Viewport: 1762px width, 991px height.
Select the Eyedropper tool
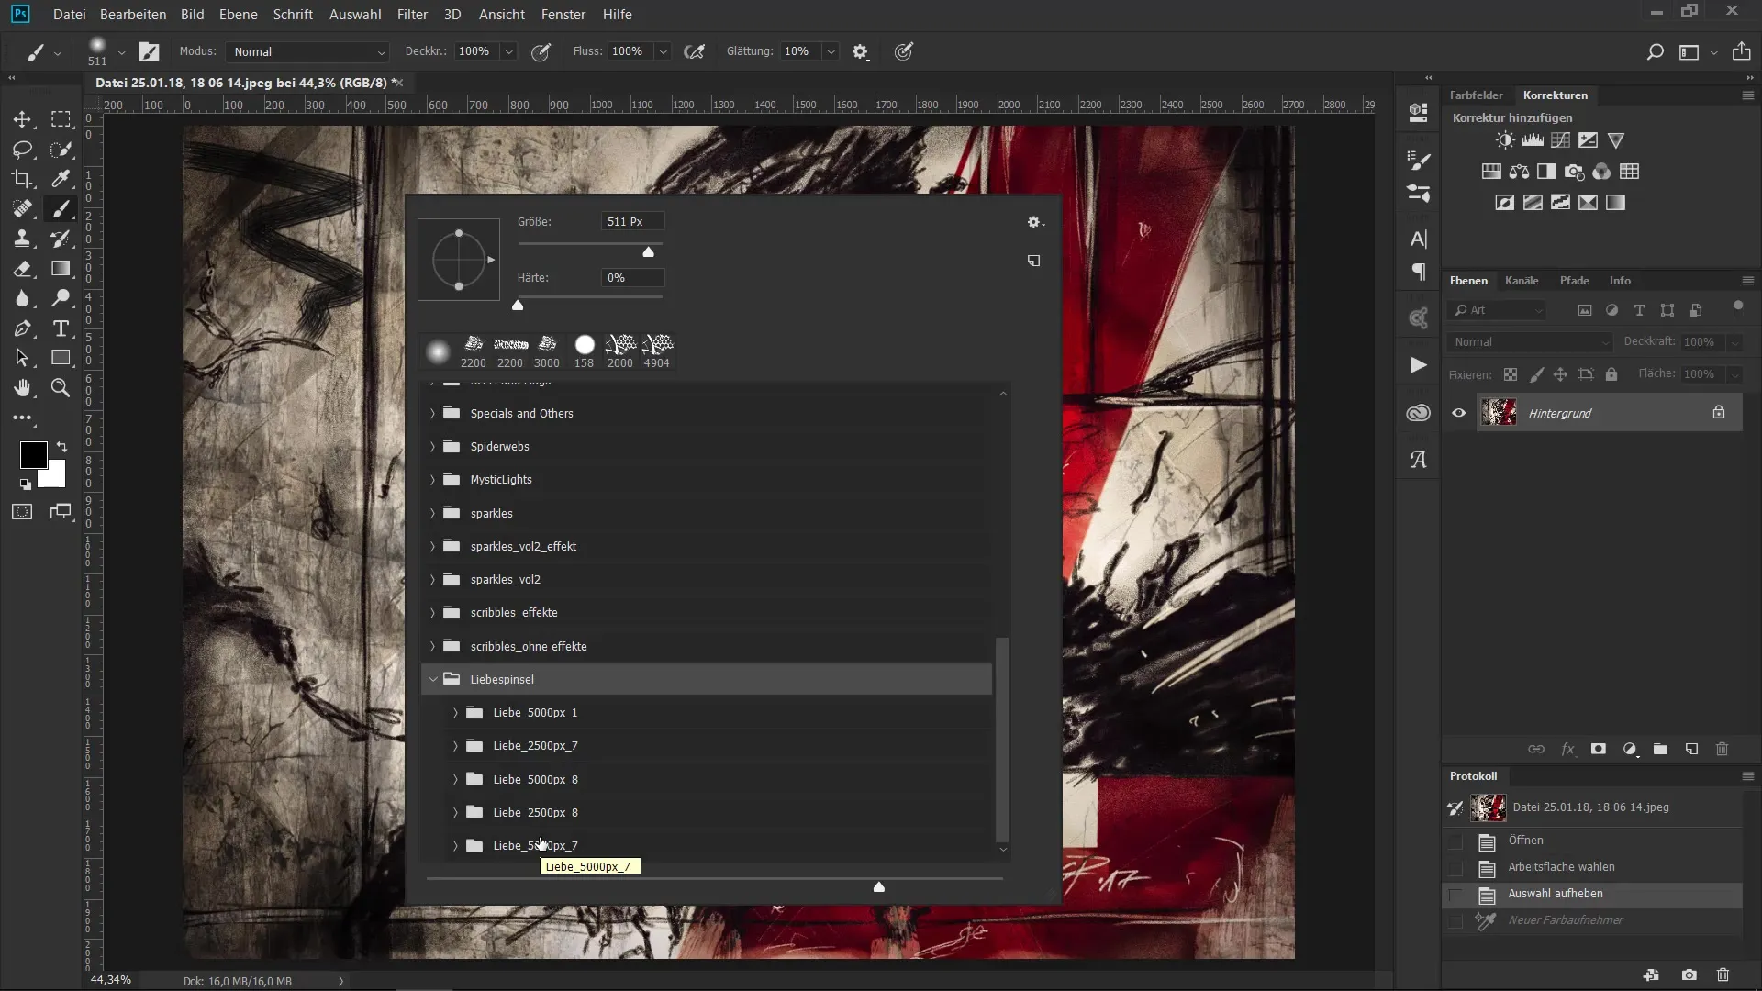61,179
